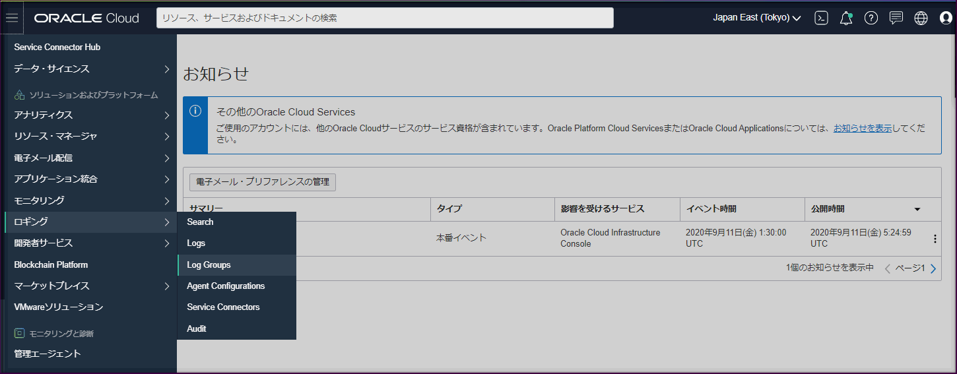
Task: Click ソリューションおよびプラットフォーム section label
Action: click(x=93, y=95)
